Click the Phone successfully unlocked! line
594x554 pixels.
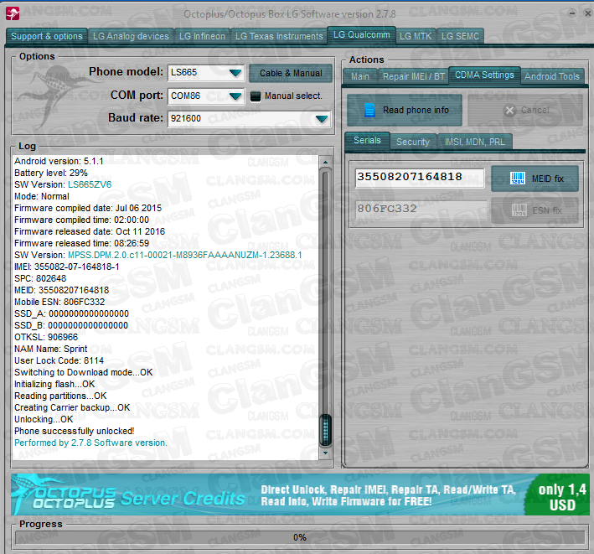tap(75, 432)
